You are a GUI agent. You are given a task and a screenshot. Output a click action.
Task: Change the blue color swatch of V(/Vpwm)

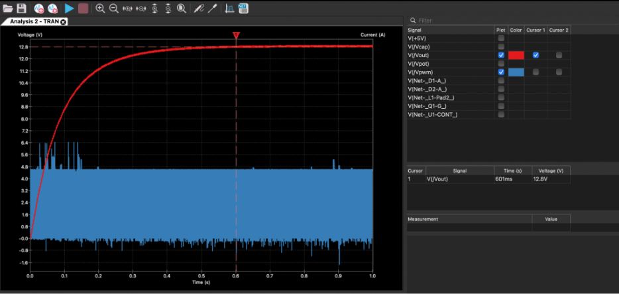point(516,72)
